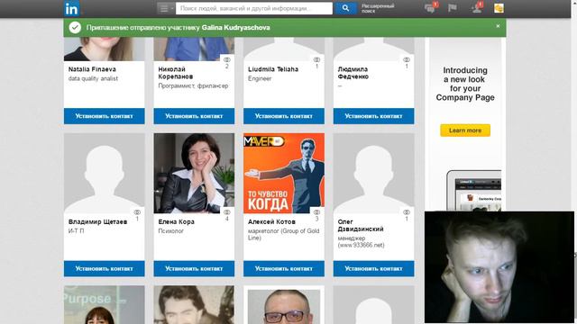Click the device mockup image in the ad
This screenshot has width=577, height=324.
474,190
